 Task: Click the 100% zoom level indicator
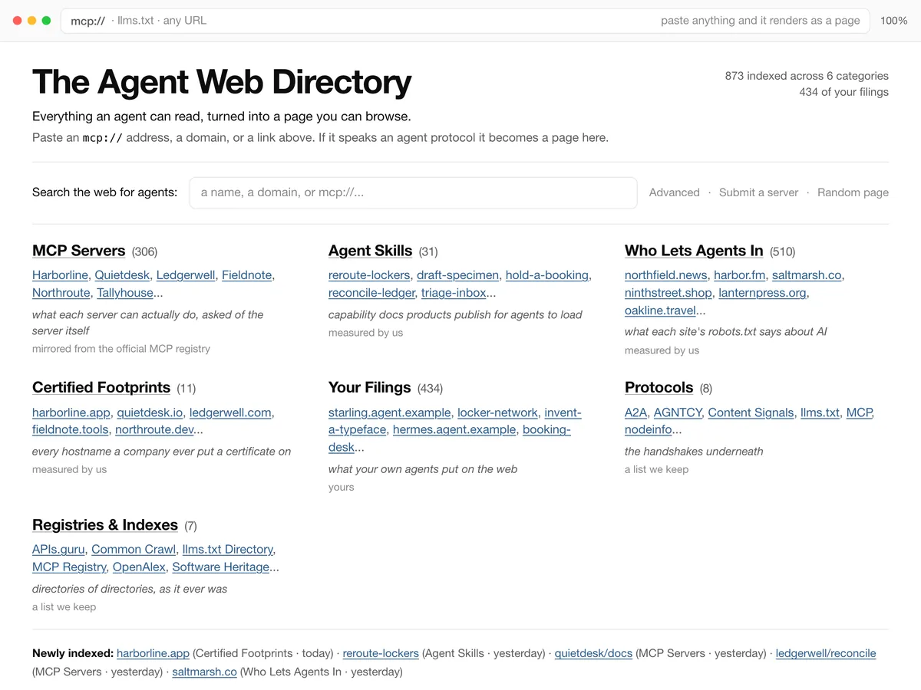(893, 21)
